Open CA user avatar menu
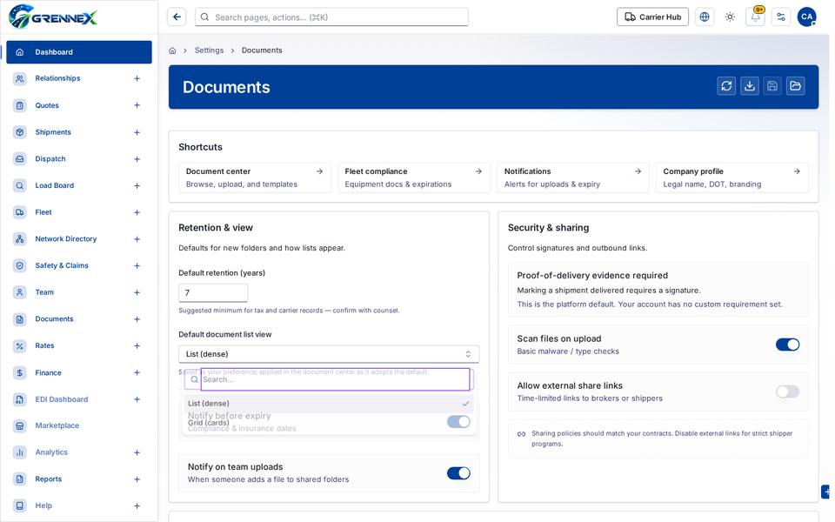 [807, 17]
